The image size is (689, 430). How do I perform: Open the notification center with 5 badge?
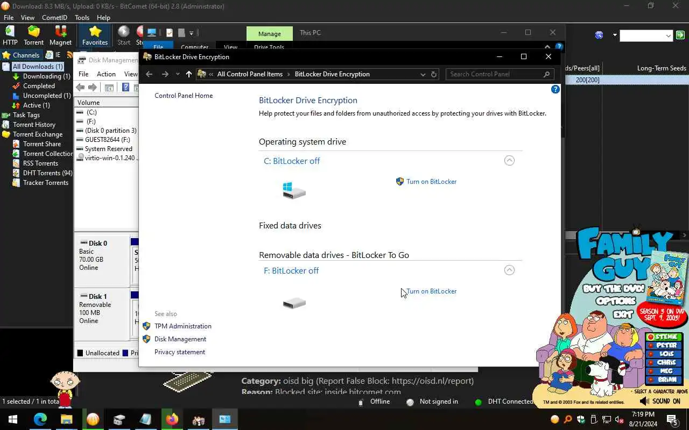tap(672, 419)
